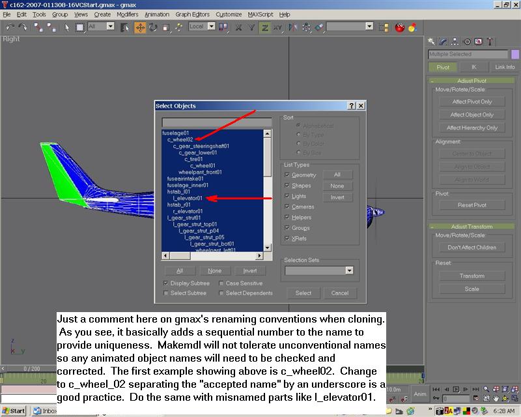Click the Don't Affect Children button
The image size is (521, 417).
click(x=472, y=248)
